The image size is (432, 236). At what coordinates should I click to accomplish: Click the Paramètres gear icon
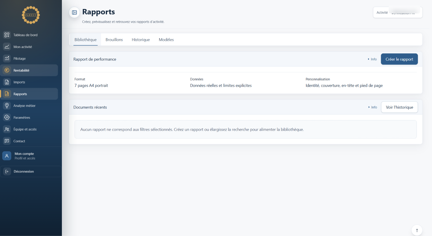pyautogui.click(x=7, y=117)
